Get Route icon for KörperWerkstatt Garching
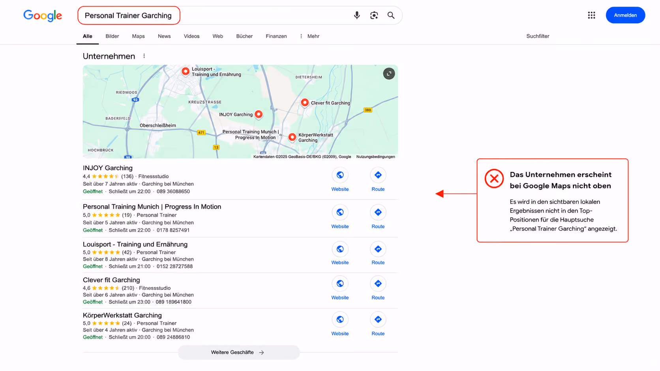660x371 pixels. (378, 319)
